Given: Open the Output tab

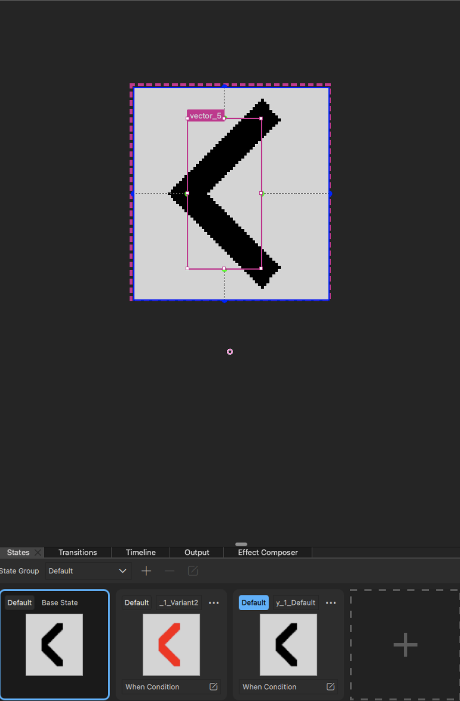Looking at the screenshot, I should [x=197, y=552].
